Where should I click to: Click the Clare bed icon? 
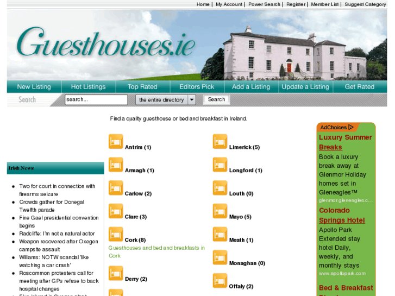coord(116,211)
